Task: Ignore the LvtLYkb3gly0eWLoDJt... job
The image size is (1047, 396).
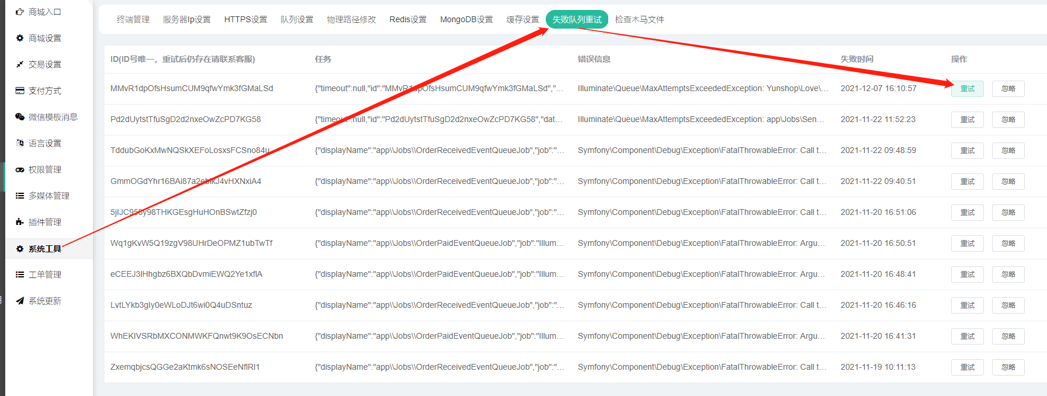Action: 1008,305
